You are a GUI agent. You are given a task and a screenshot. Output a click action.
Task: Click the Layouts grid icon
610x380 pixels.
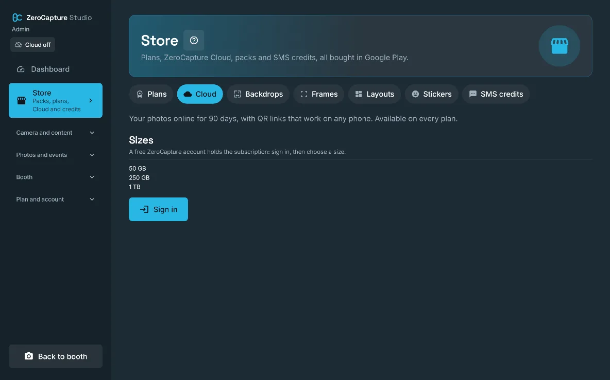[x=359, y=94]
